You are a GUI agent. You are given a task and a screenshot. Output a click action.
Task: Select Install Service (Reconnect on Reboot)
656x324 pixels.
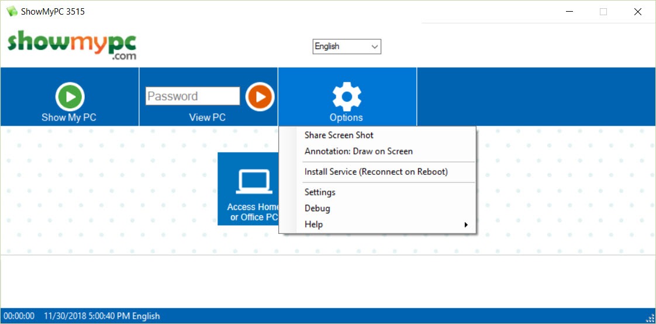[376, 172]
